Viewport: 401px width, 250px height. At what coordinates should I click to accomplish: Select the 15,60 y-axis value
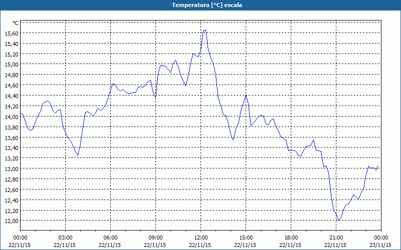click(12, 33)
